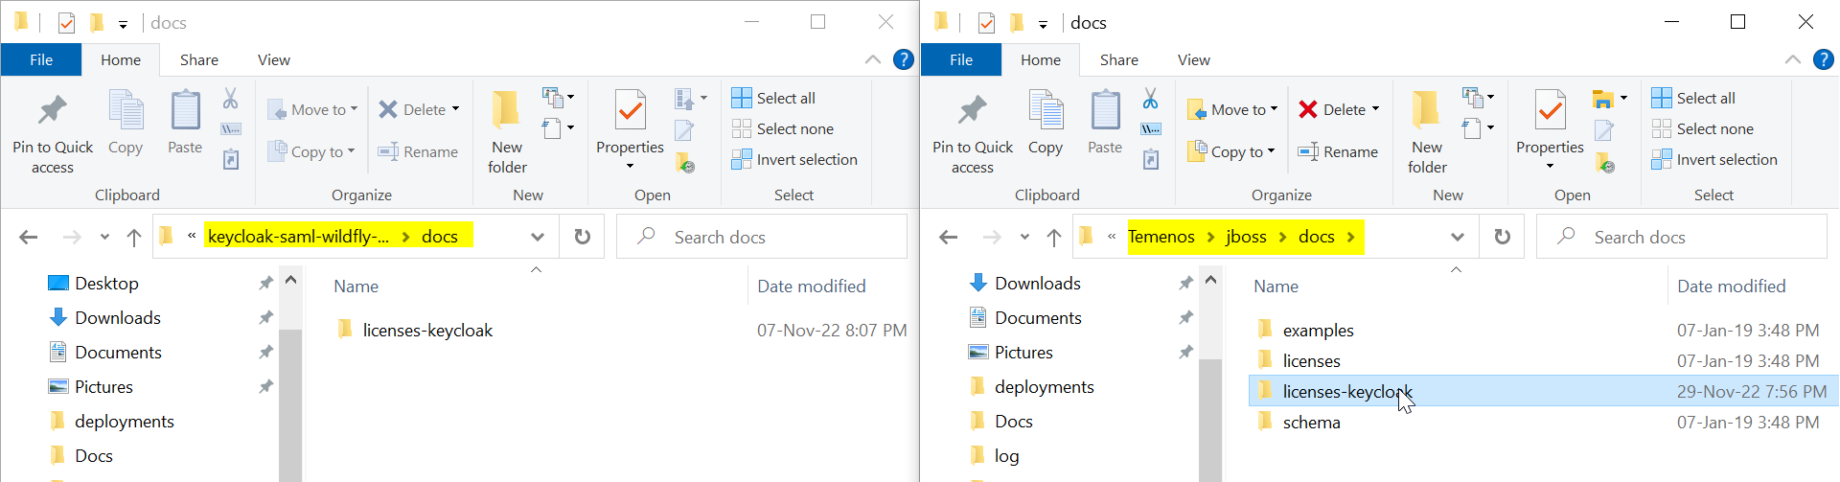Open Properties in the Temenos jboss window ribbon

point(1550,123)
